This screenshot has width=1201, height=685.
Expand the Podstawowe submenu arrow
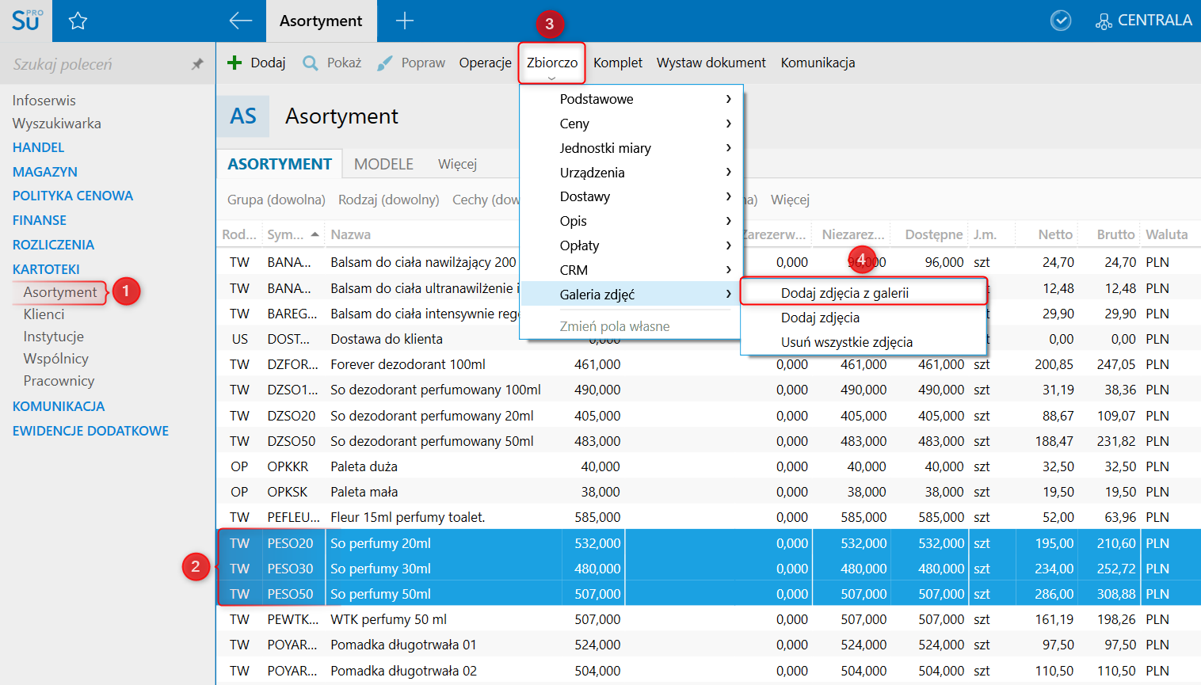[728, 99]
